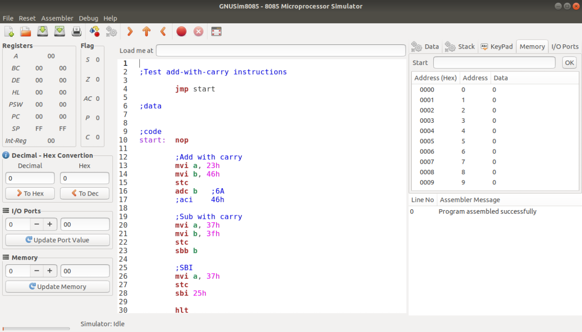The width and height of the screenshot is (582, 332).
Task: Click the Execute gears icon in toolbar
Action: (111, 32)
